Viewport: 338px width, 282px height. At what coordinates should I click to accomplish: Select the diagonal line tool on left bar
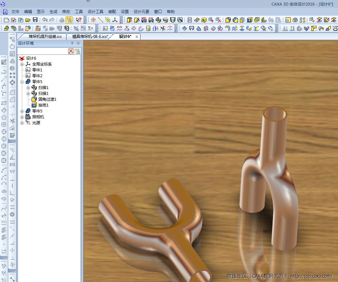(4, 79)
